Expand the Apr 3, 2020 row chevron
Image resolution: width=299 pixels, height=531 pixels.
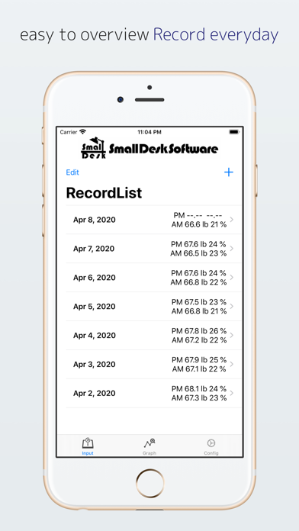[x=232, y=364]
